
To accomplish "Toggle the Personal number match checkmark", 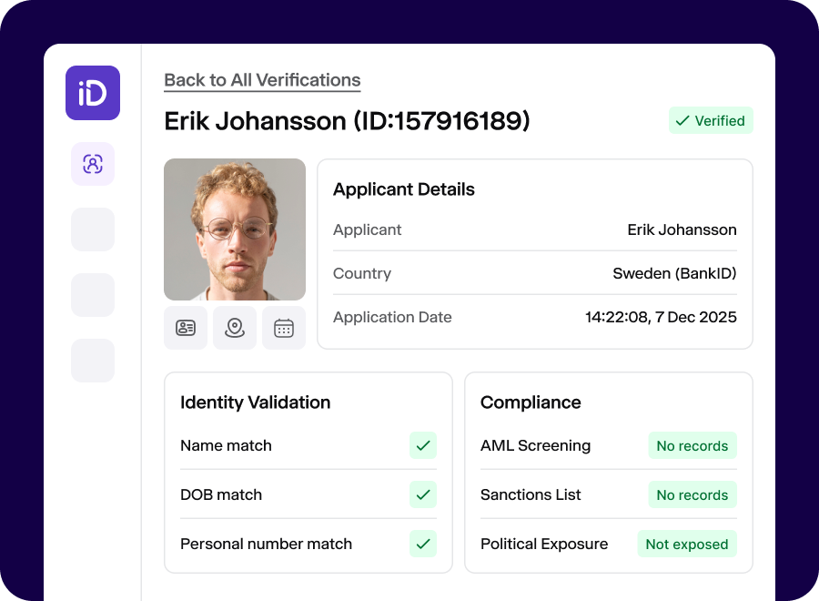I will coord(422,544).
